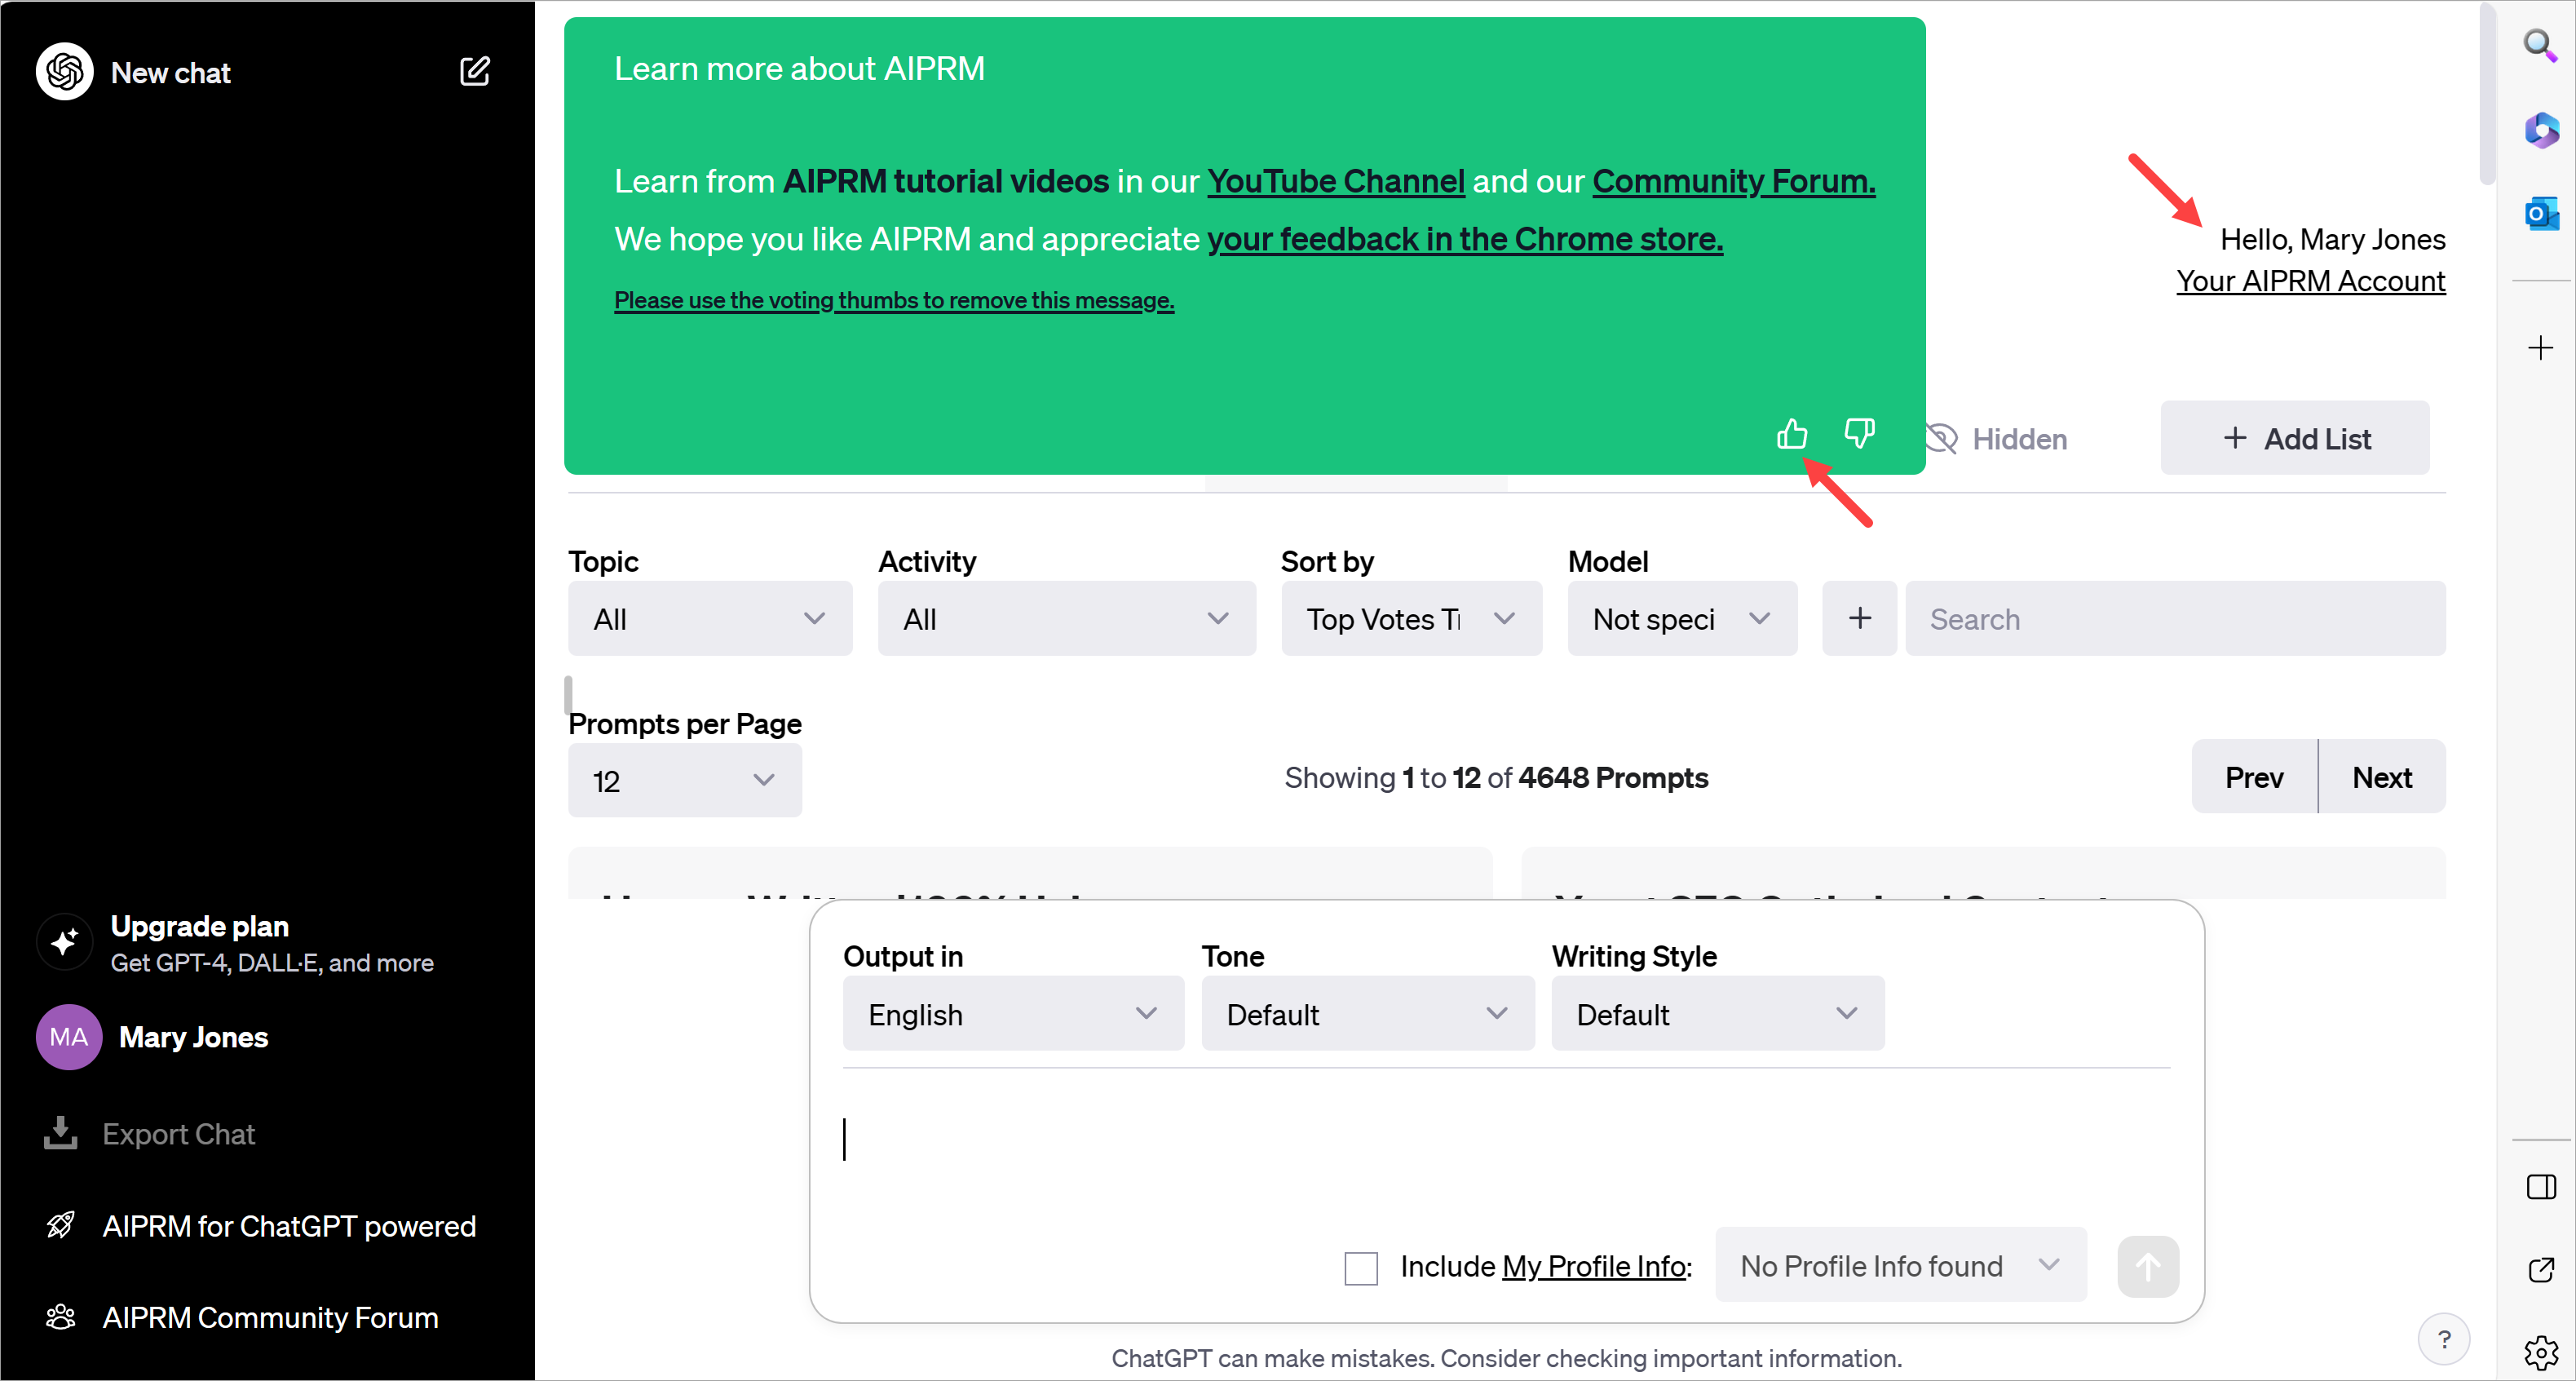Click the settings gear at bottom right
This screenshot has height=1381, width=2576.
2541,1352
